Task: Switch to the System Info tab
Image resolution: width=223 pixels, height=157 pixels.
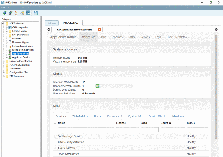Action: coord(135,116)
